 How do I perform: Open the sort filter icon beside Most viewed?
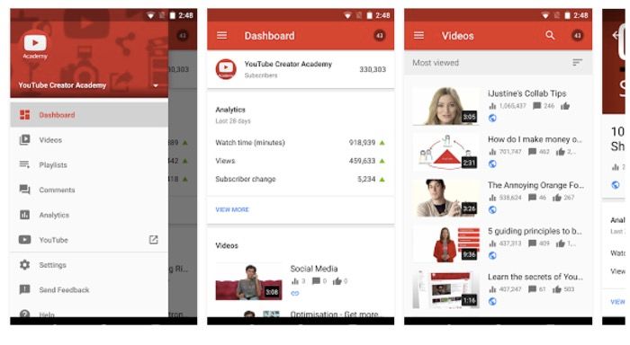tap(578, 62)
